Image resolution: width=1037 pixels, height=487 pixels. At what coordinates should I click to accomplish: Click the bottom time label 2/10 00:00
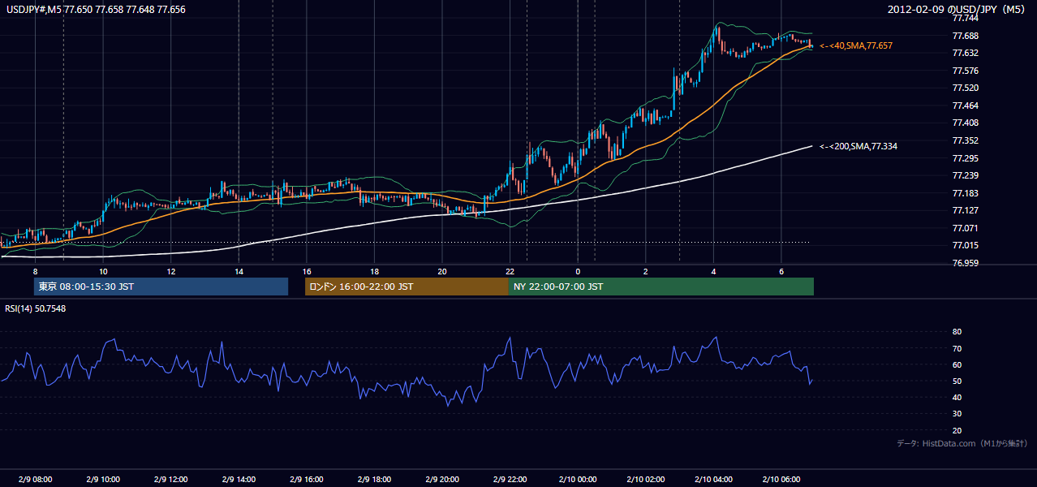pyautogui.click(x=578, y=479)
